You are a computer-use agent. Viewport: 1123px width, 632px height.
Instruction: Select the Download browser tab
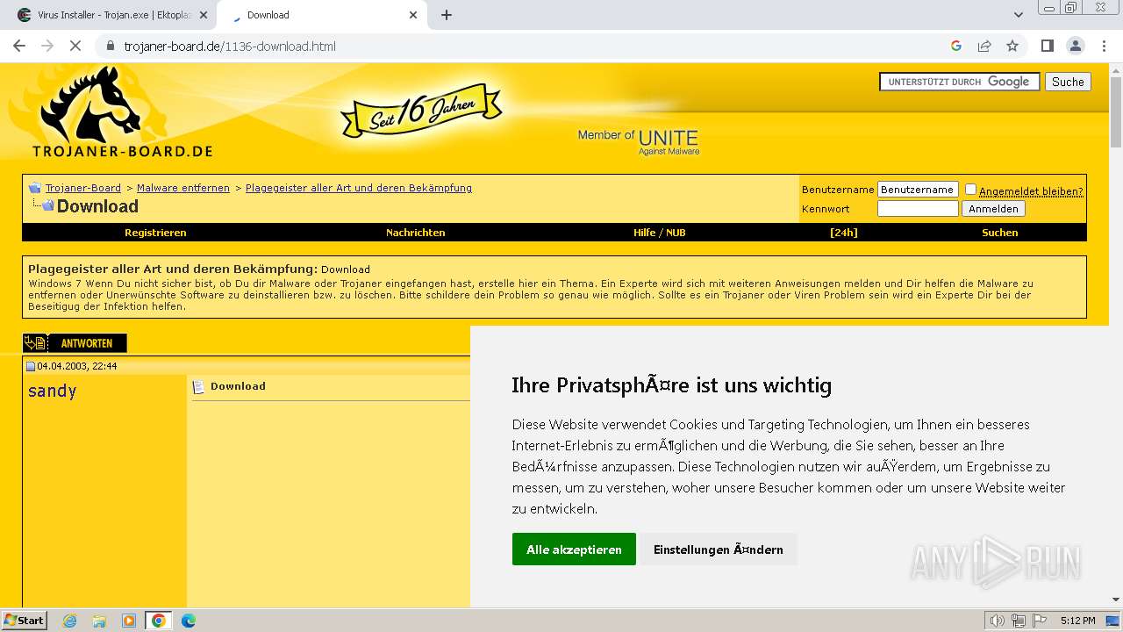tap(321, 15)
